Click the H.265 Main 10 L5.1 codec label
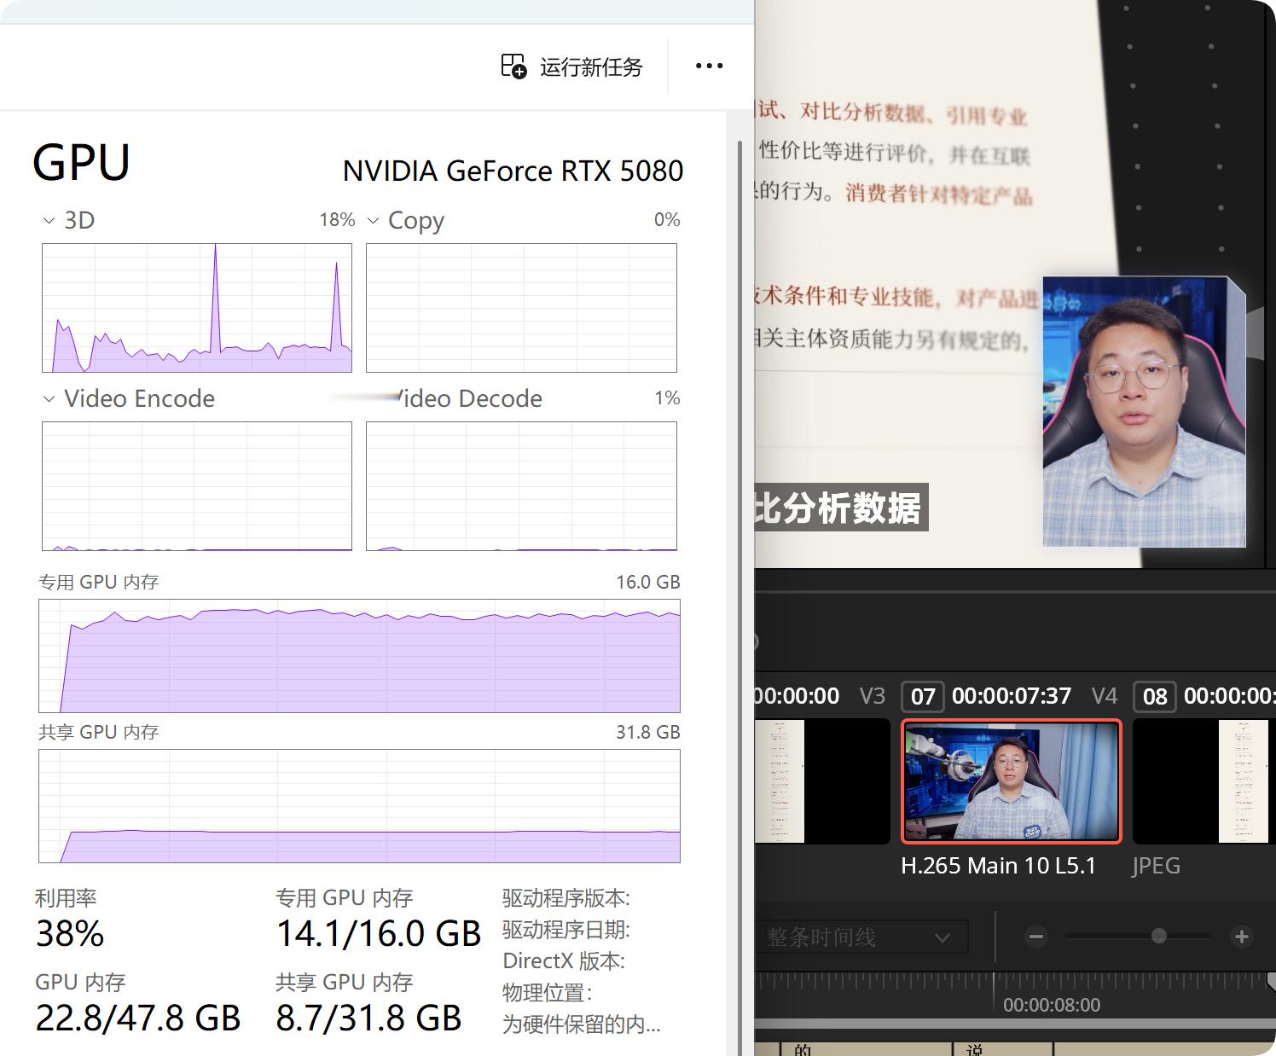 (x=998, y=866)
